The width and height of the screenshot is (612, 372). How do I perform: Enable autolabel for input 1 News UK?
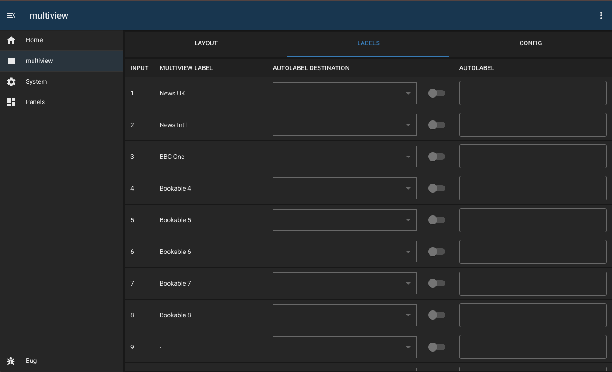point(436,93)
